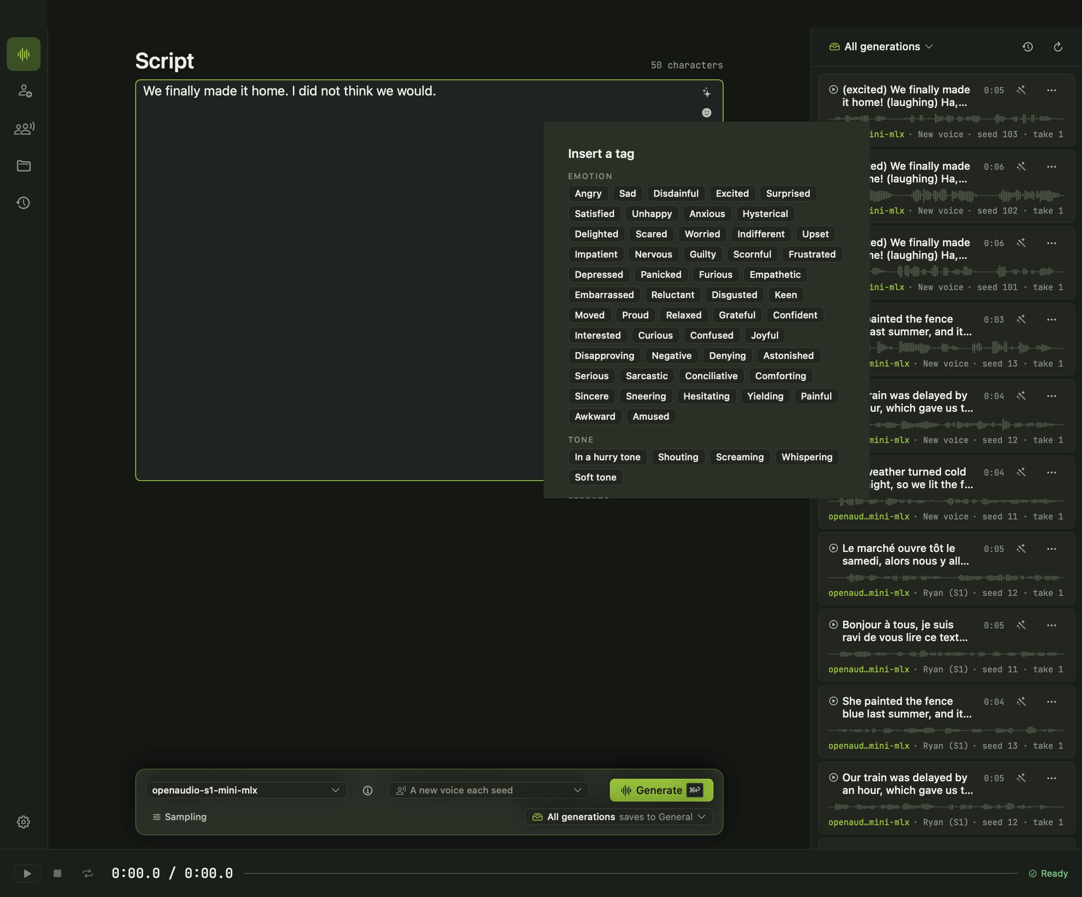Play the Our train was delayed Ryan generation
The width and height of the screenshot is (1082, 897).
point(833,777)
